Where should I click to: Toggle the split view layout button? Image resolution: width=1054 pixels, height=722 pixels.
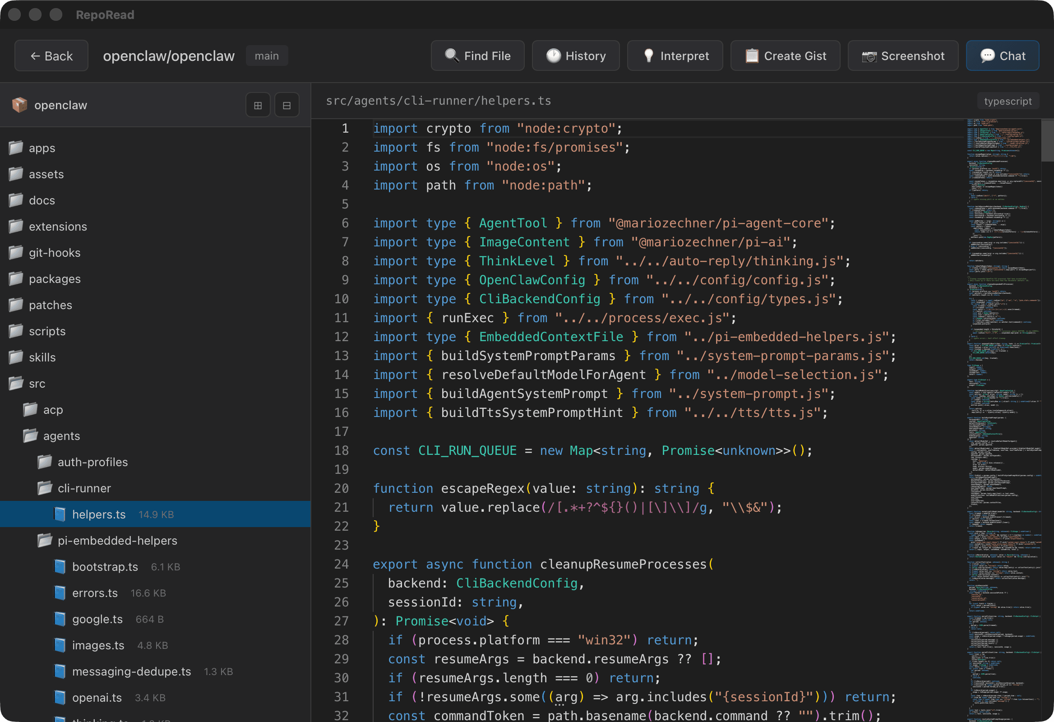(287, 105)
